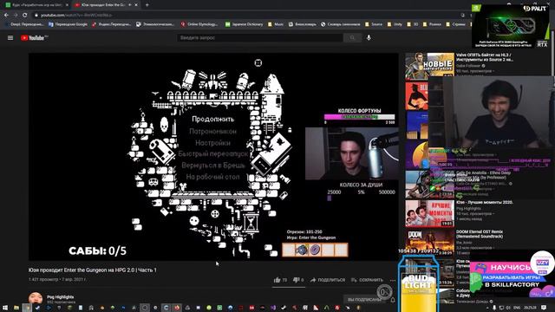Open a new browser tab with plus
The image size is (555, 312).
click(147, 5)
